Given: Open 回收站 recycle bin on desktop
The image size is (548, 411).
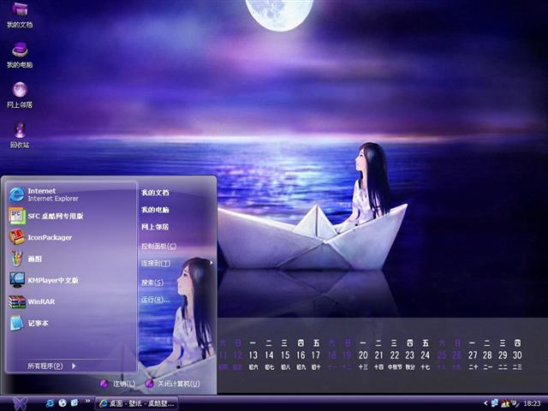Looking at the screenshot, I should [x=19, y=133].
